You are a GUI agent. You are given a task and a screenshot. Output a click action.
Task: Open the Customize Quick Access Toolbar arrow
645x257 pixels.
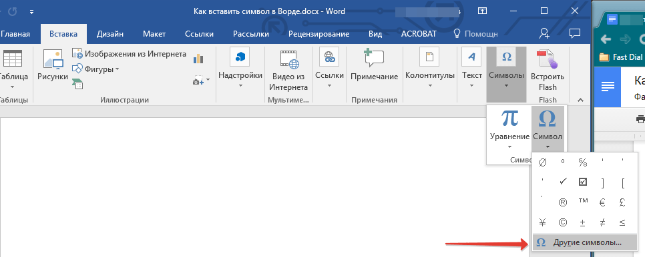(x=32, y=12)
